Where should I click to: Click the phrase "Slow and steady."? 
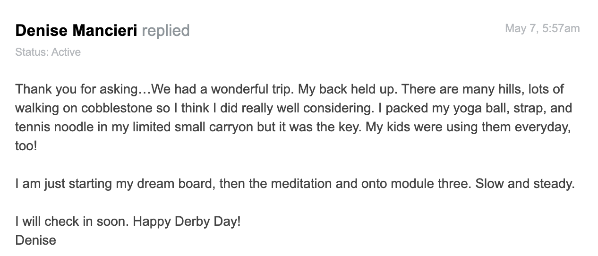click(x=525, y=184)
